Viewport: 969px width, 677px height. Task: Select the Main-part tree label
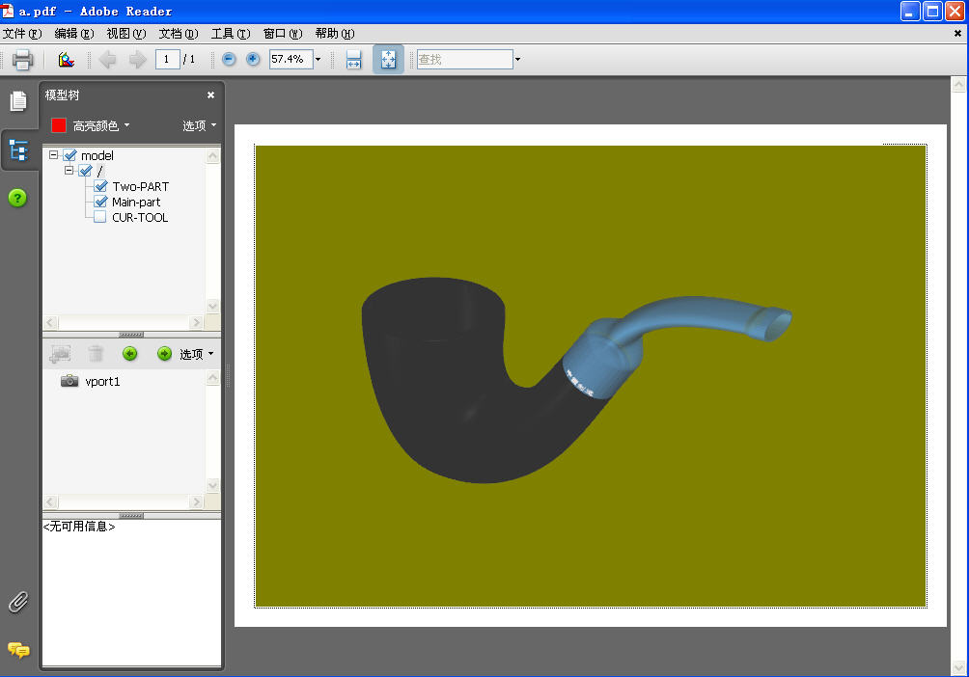pyautogui.click(x=136, y=202)
